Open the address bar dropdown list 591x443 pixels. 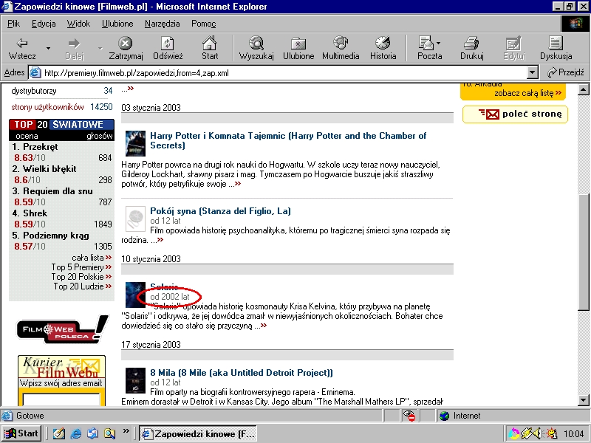point(532,72)
